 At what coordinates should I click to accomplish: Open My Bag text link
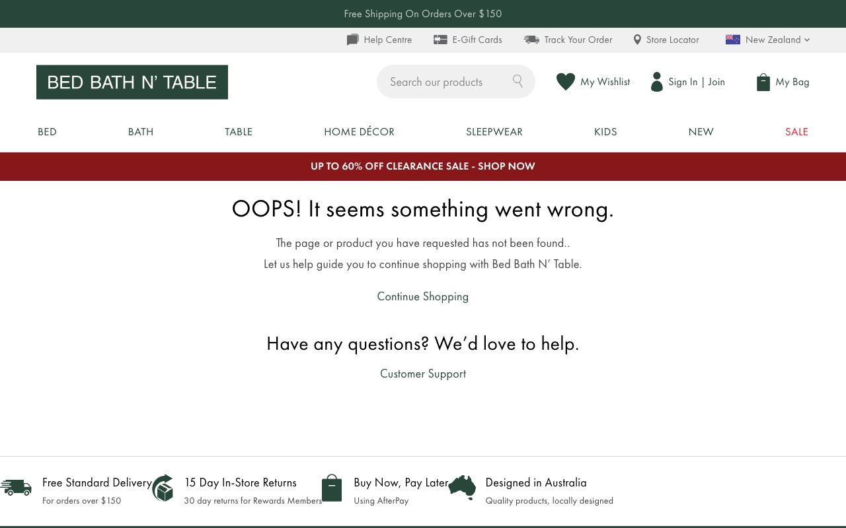pos(792,82)
